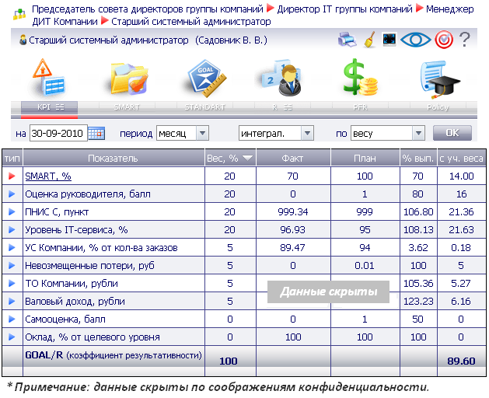489x398 pixels.
Task: Switch to the R tab
Action: click(282, 107)
